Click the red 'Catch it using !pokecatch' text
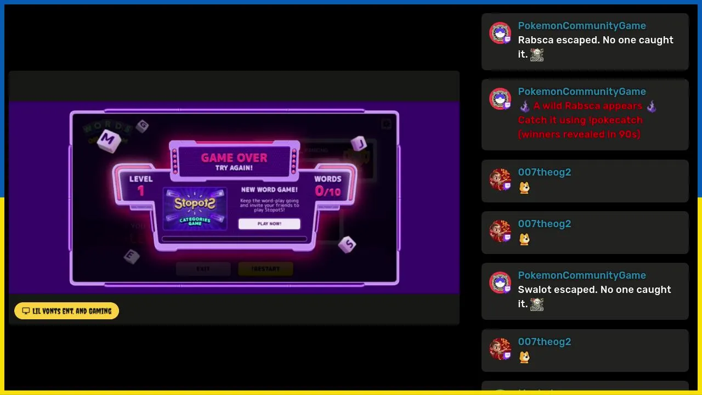This screenshot has height=395, width=702. point(580,120)
